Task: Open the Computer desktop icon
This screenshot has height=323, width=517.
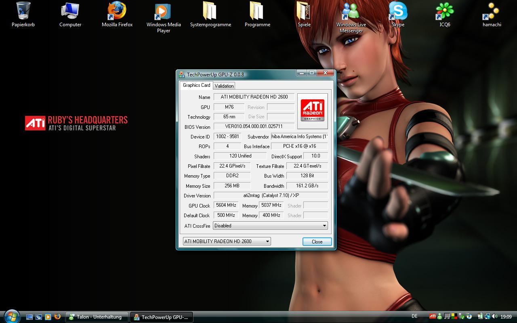Action: (x=70, y=15)
